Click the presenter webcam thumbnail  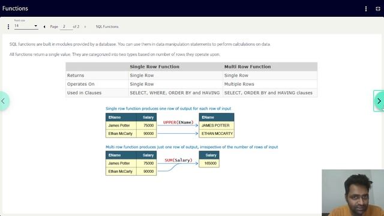click(x=353, y=193)
